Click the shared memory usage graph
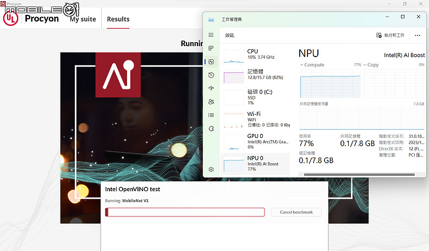 tap(362, 118)
